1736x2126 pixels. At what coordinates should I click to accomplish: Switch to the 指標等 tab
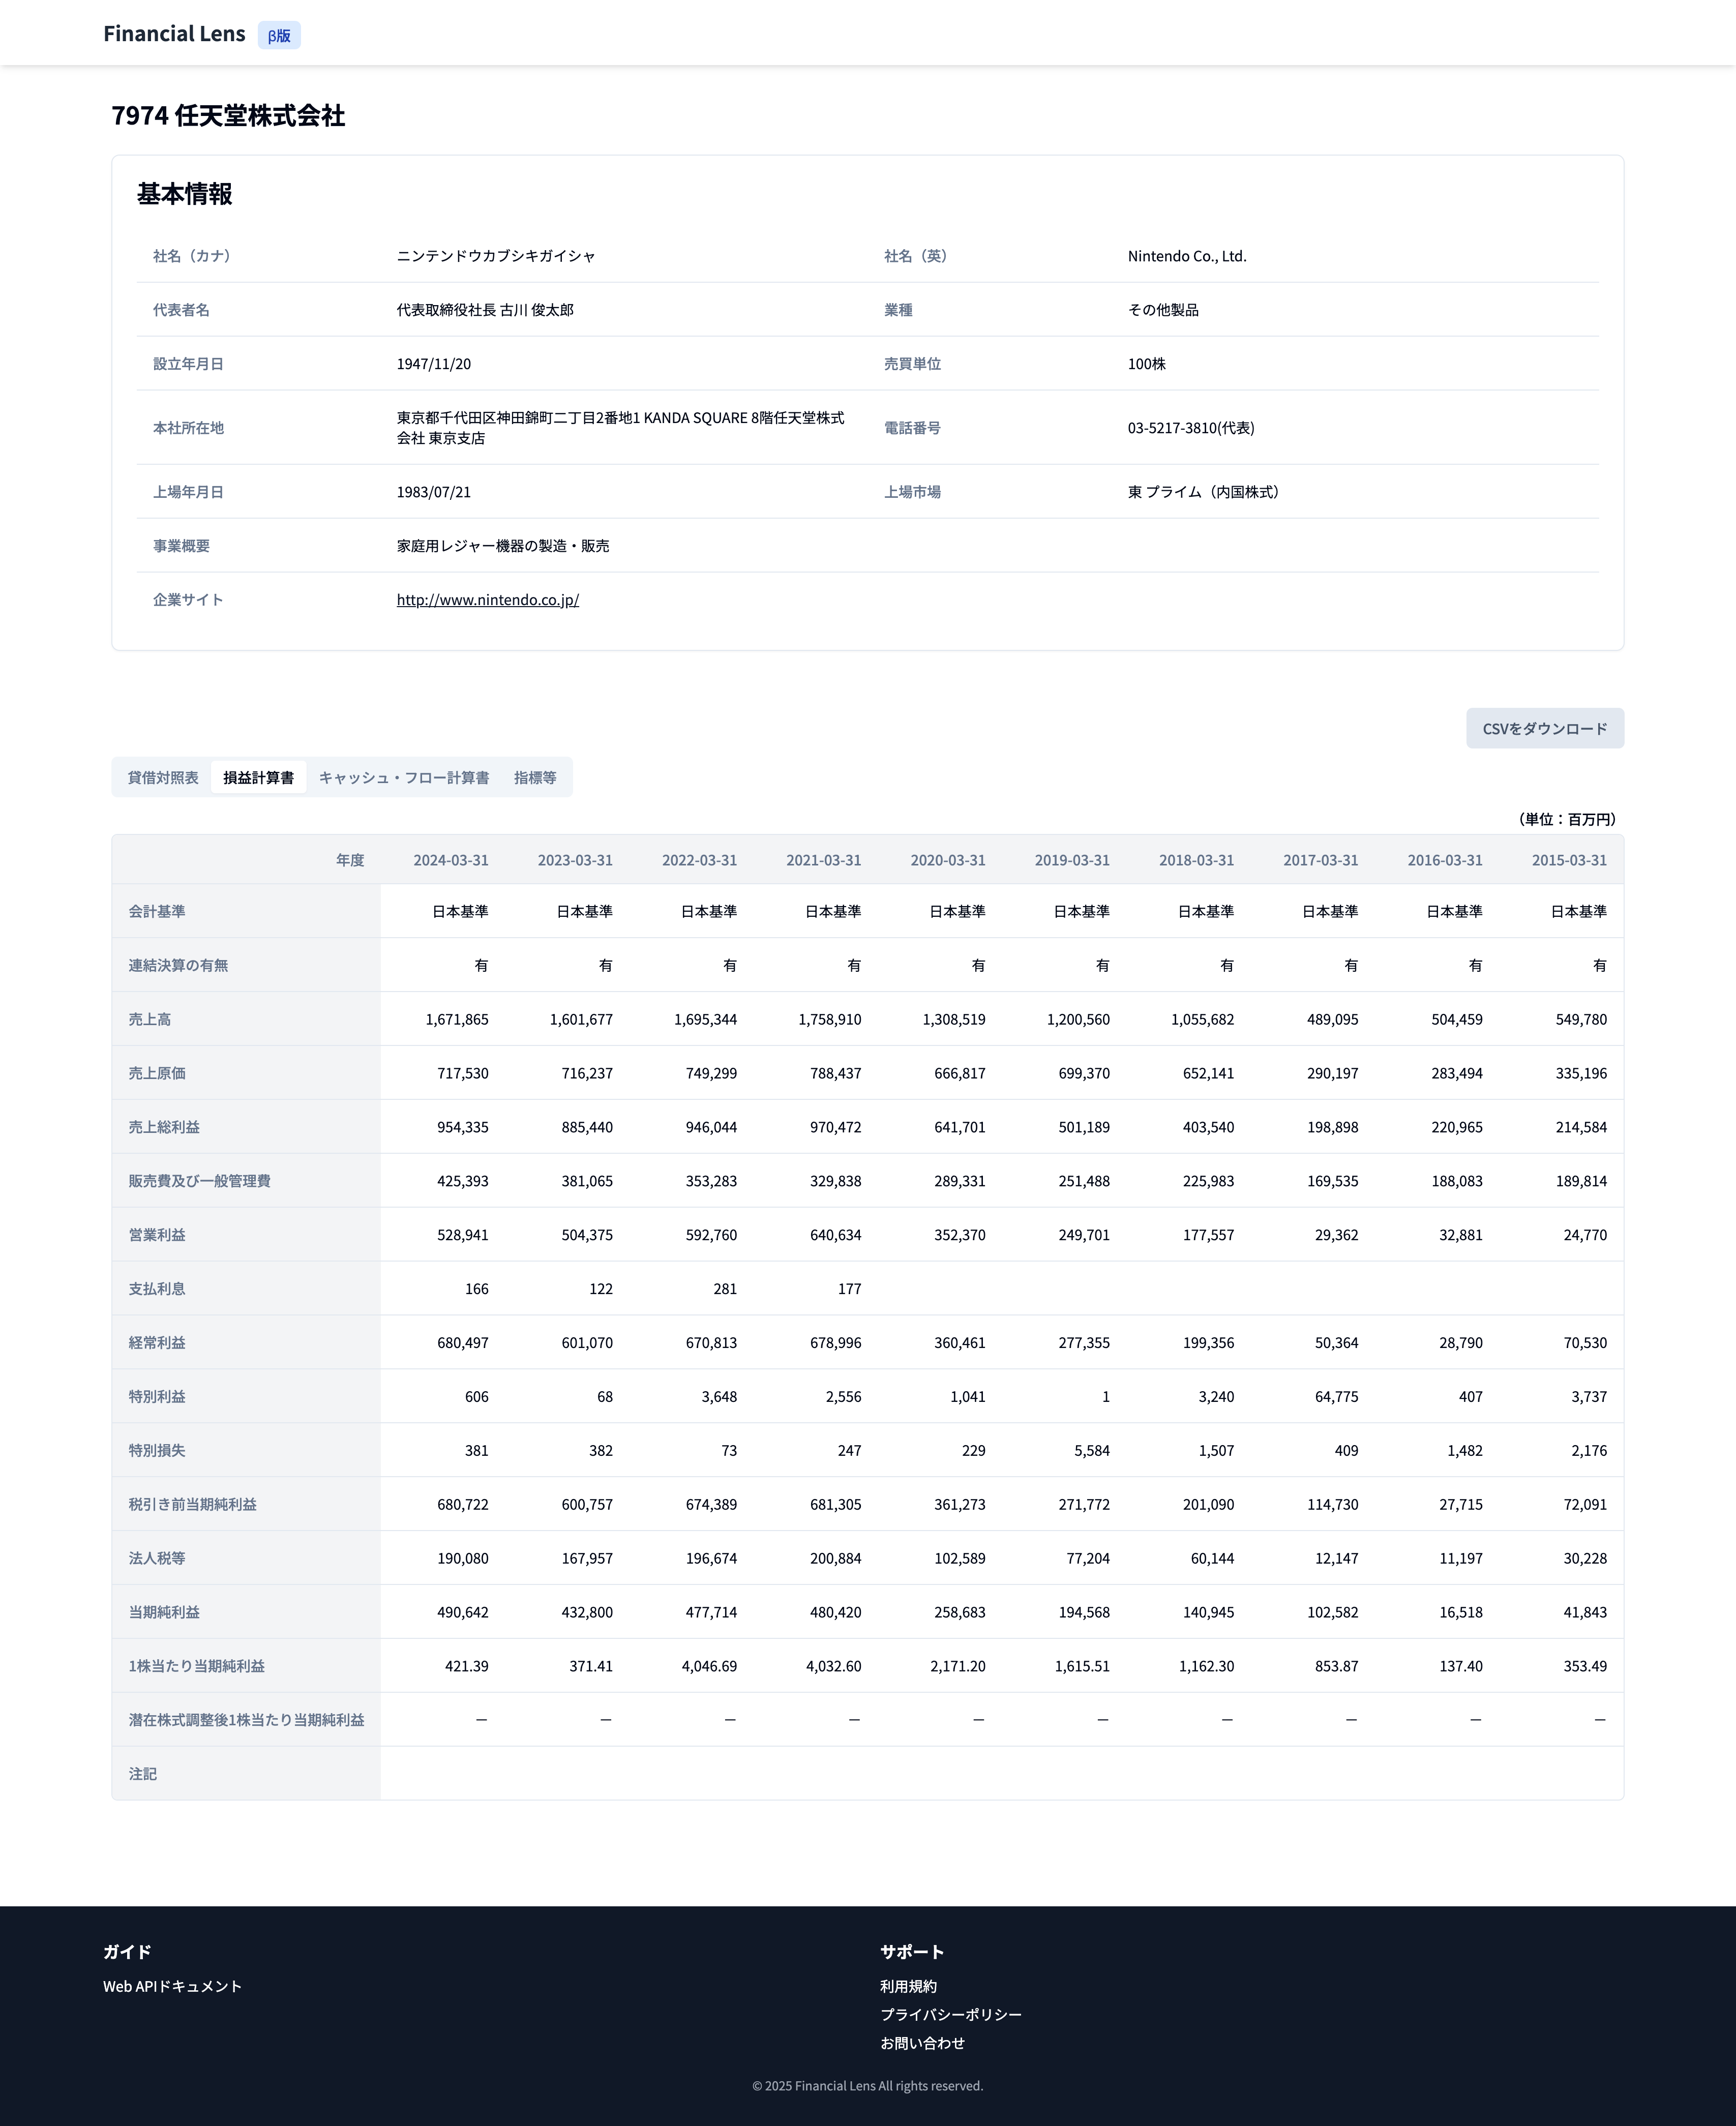(535, 778)
